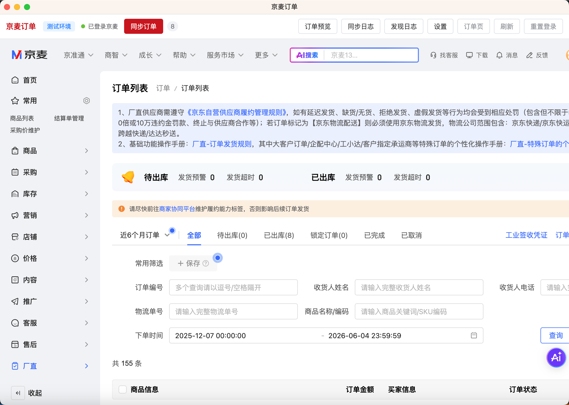
Task: Click the 价格 yen coin icon
Action: point(15,258)
